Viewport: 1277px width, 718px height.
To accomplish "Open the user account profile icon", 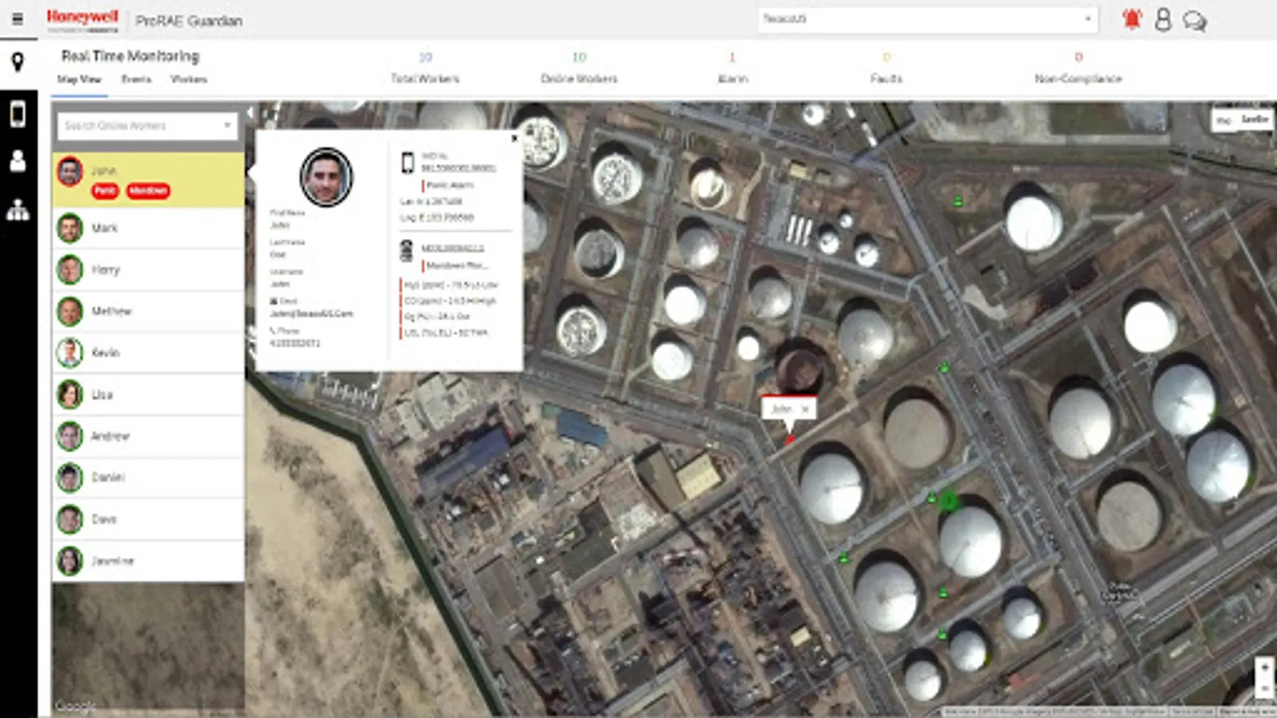I will 1163,20.
